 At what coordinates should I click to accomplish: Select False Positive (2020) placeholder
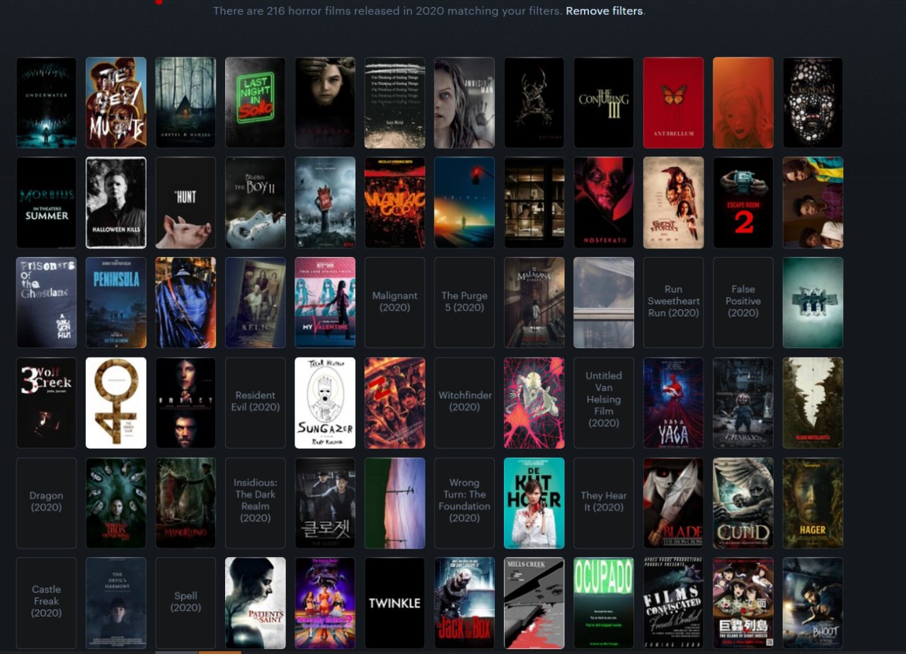pos(743,302)
